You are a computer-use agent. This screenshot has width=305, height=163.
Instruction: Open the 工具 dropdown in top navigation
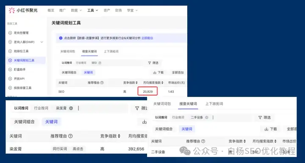tap(93, 10)
